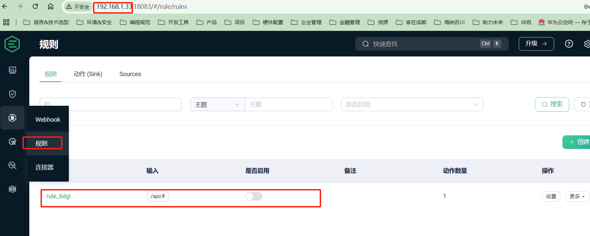Open the management gear sidebar icon
This screenshot has height=236, width=590.
(12, 141)
